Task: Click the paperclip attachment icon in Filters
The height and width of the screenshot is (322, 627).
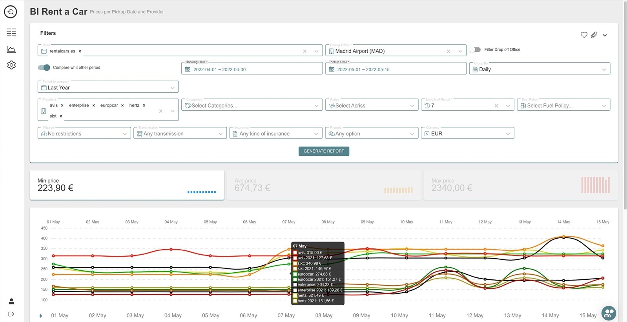Action: [x=594, y=35]
